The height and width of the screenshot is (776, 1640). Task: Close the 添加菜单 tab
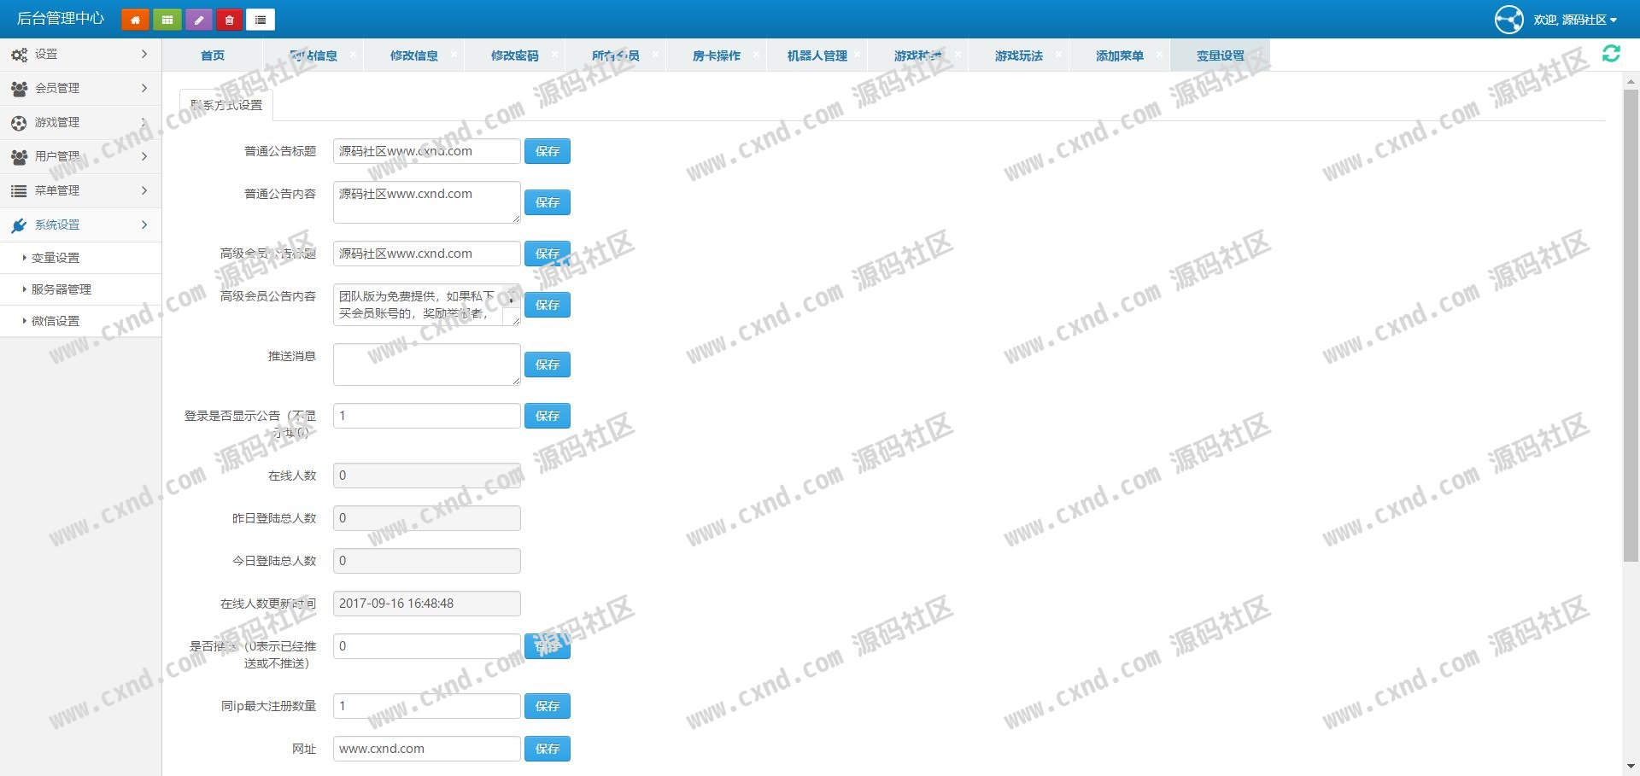1159,54
